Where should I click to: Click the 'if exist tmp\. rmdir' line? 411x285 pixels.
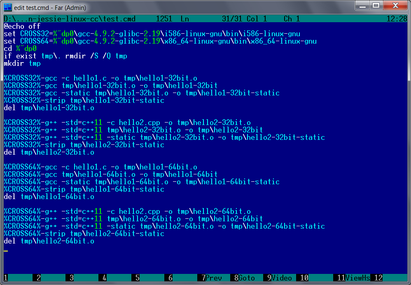[x=65, y=56]
